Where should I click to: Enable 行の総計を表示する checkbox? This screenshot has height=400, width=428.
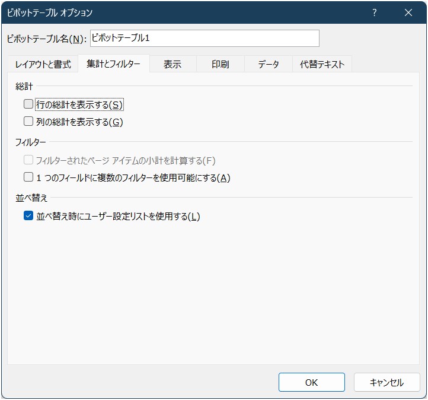tap(28, 104)
